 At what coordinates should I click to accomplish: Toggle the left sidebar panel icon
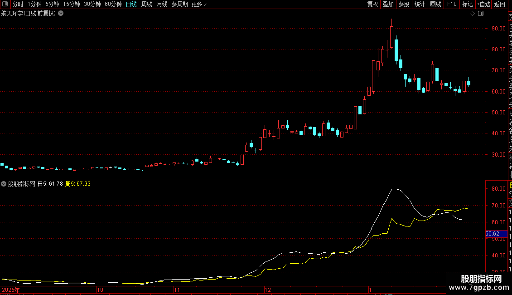5,4
